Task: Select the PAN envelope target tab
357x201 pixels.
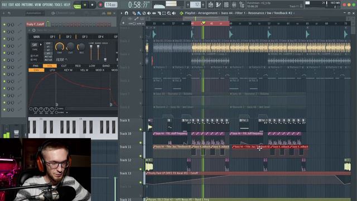Action: click(x=36, y=66)
